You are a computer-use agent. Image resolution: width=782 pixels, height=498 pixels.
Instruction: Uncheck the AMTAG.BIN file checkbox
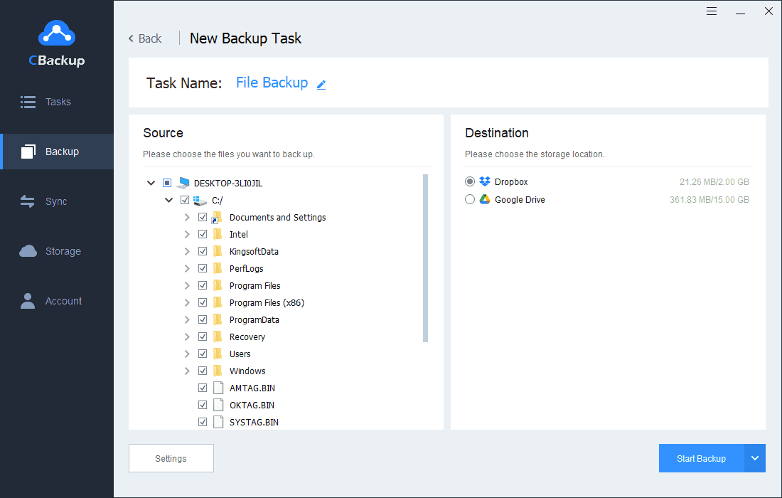coord(203,388)
